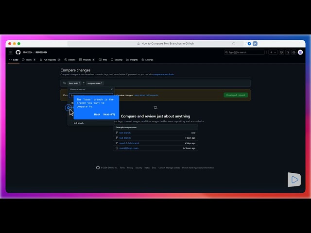Screen dimensions: 311x233
Task: Click the compare icon left of base dropdown
Action: click(x=64, y=83)
